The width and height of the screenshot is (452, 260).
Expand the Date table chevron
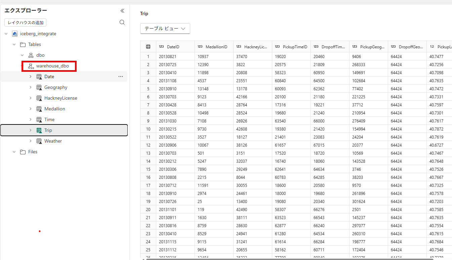(30, 76)
